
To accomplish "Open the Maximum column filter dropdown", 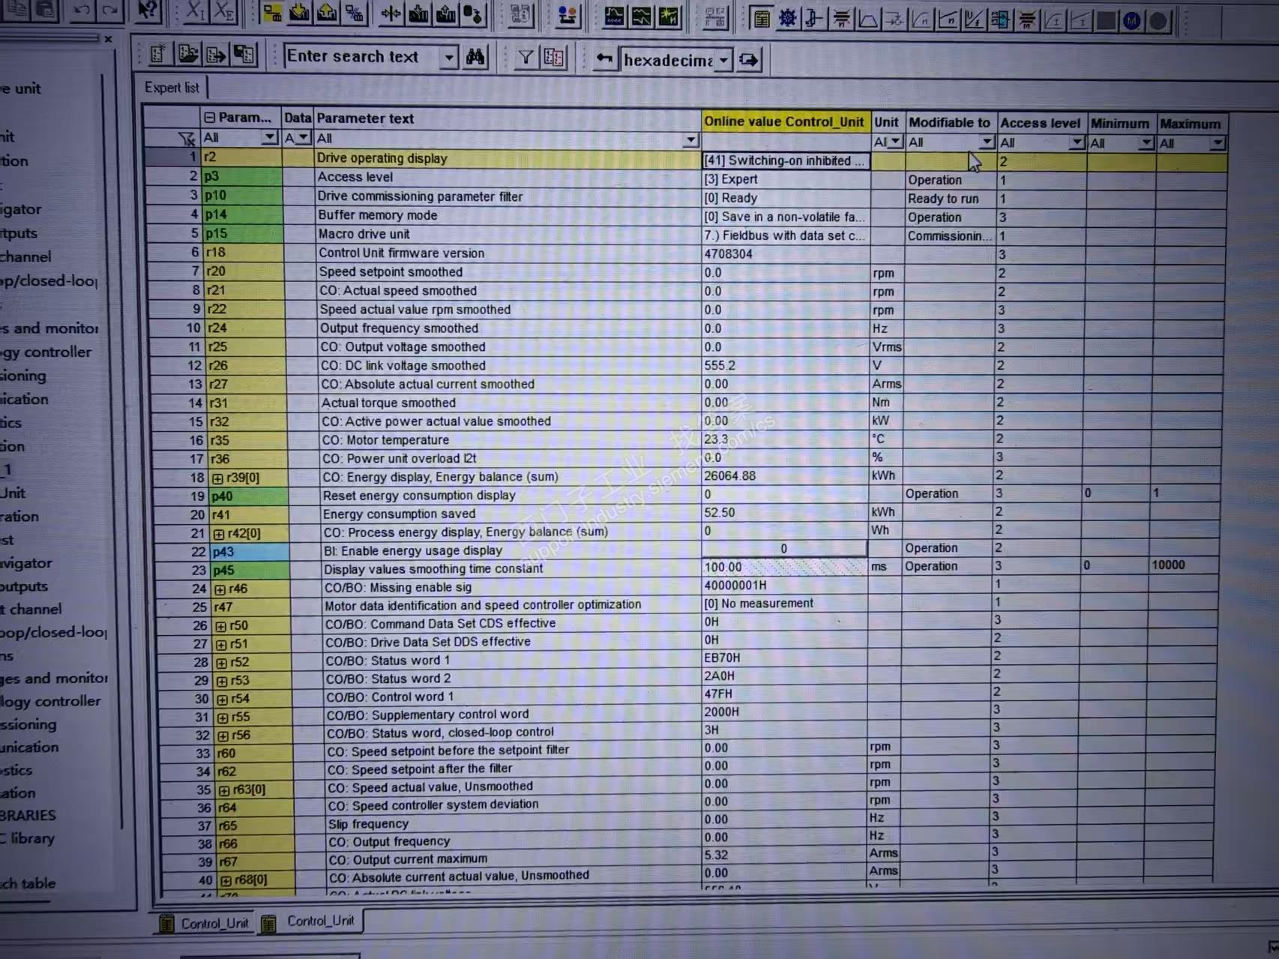I will point(1217,142).
